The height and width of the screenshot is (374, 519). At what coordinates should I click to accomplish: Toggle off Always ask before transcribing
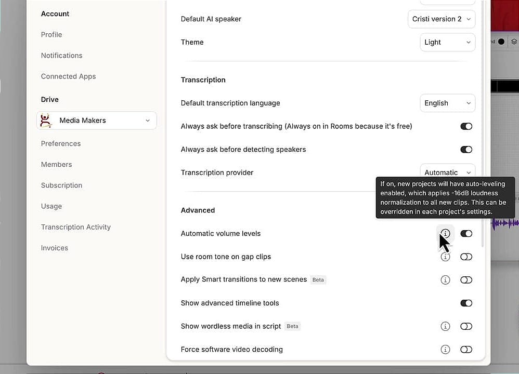[x=466, y=126]
